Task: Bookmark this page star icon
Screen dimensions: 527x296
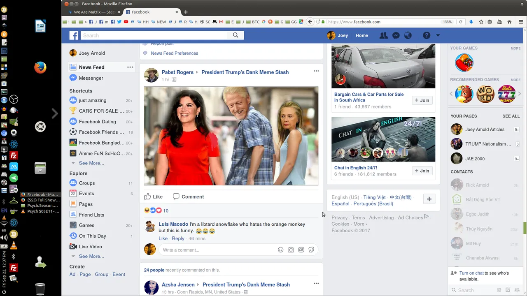Action: [x=481, y=22]
